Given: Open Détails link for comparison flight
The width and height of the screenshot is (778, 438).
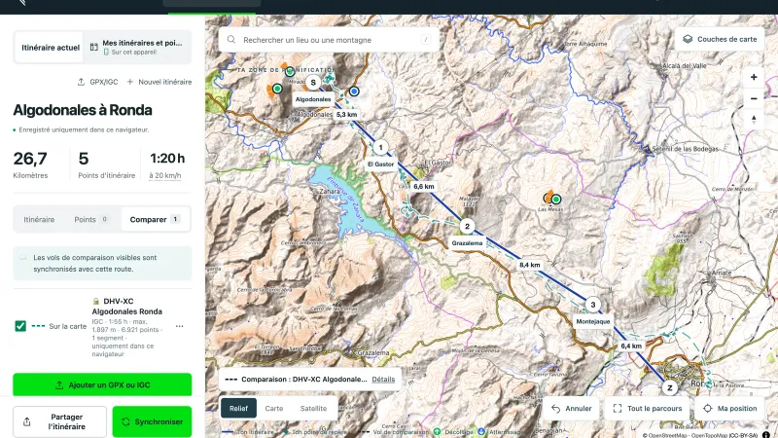Looking at the screenshot, I should tap(383, 379).
